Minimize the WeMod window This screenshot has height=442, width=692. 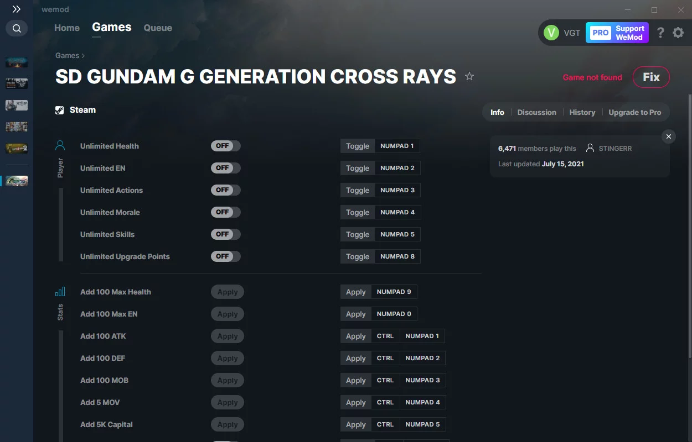[628, 10]
